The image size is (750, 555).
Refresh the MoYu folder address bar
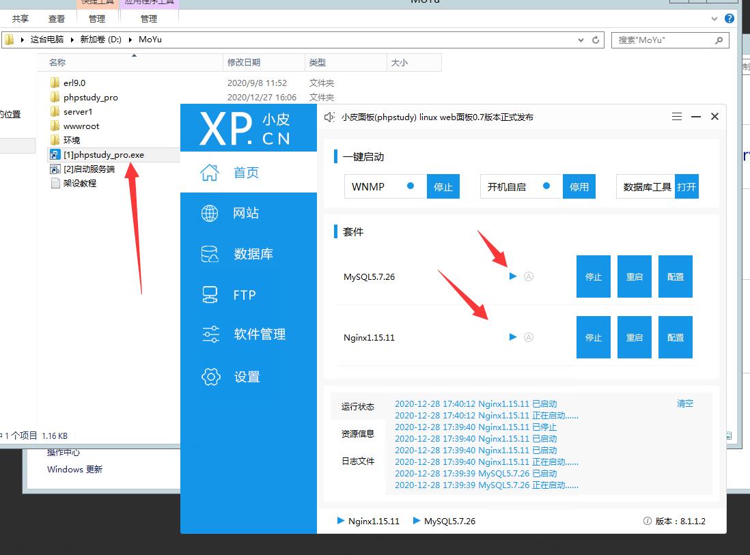[x=596, y=40]
